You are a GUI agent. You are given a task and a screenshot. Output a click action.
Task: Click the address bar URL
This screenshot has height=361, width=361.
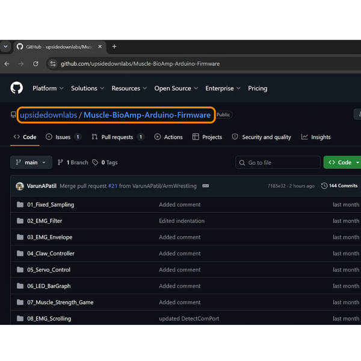(140, 64)
